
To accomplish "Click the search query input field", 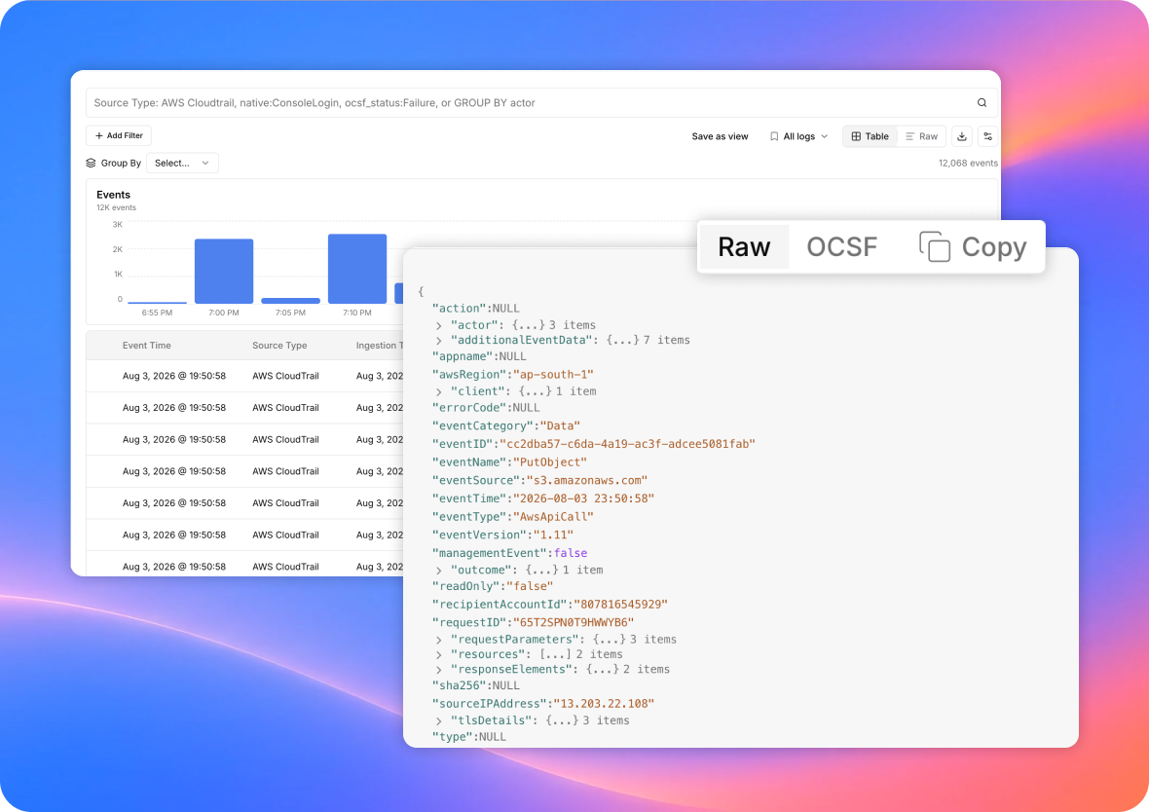I will [542, 102].
